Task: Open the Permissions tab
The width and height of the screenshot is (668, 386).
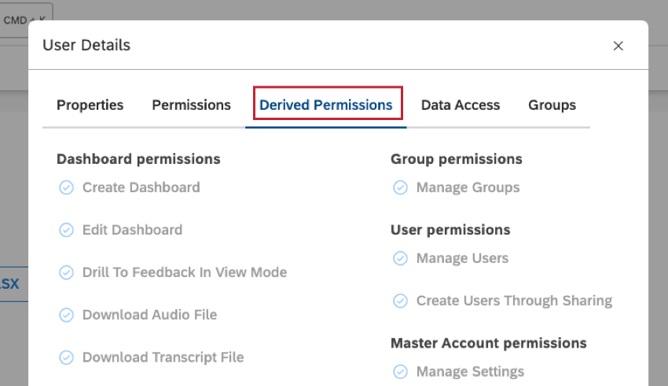Action: pyautogui.click(x=191, y=104)
